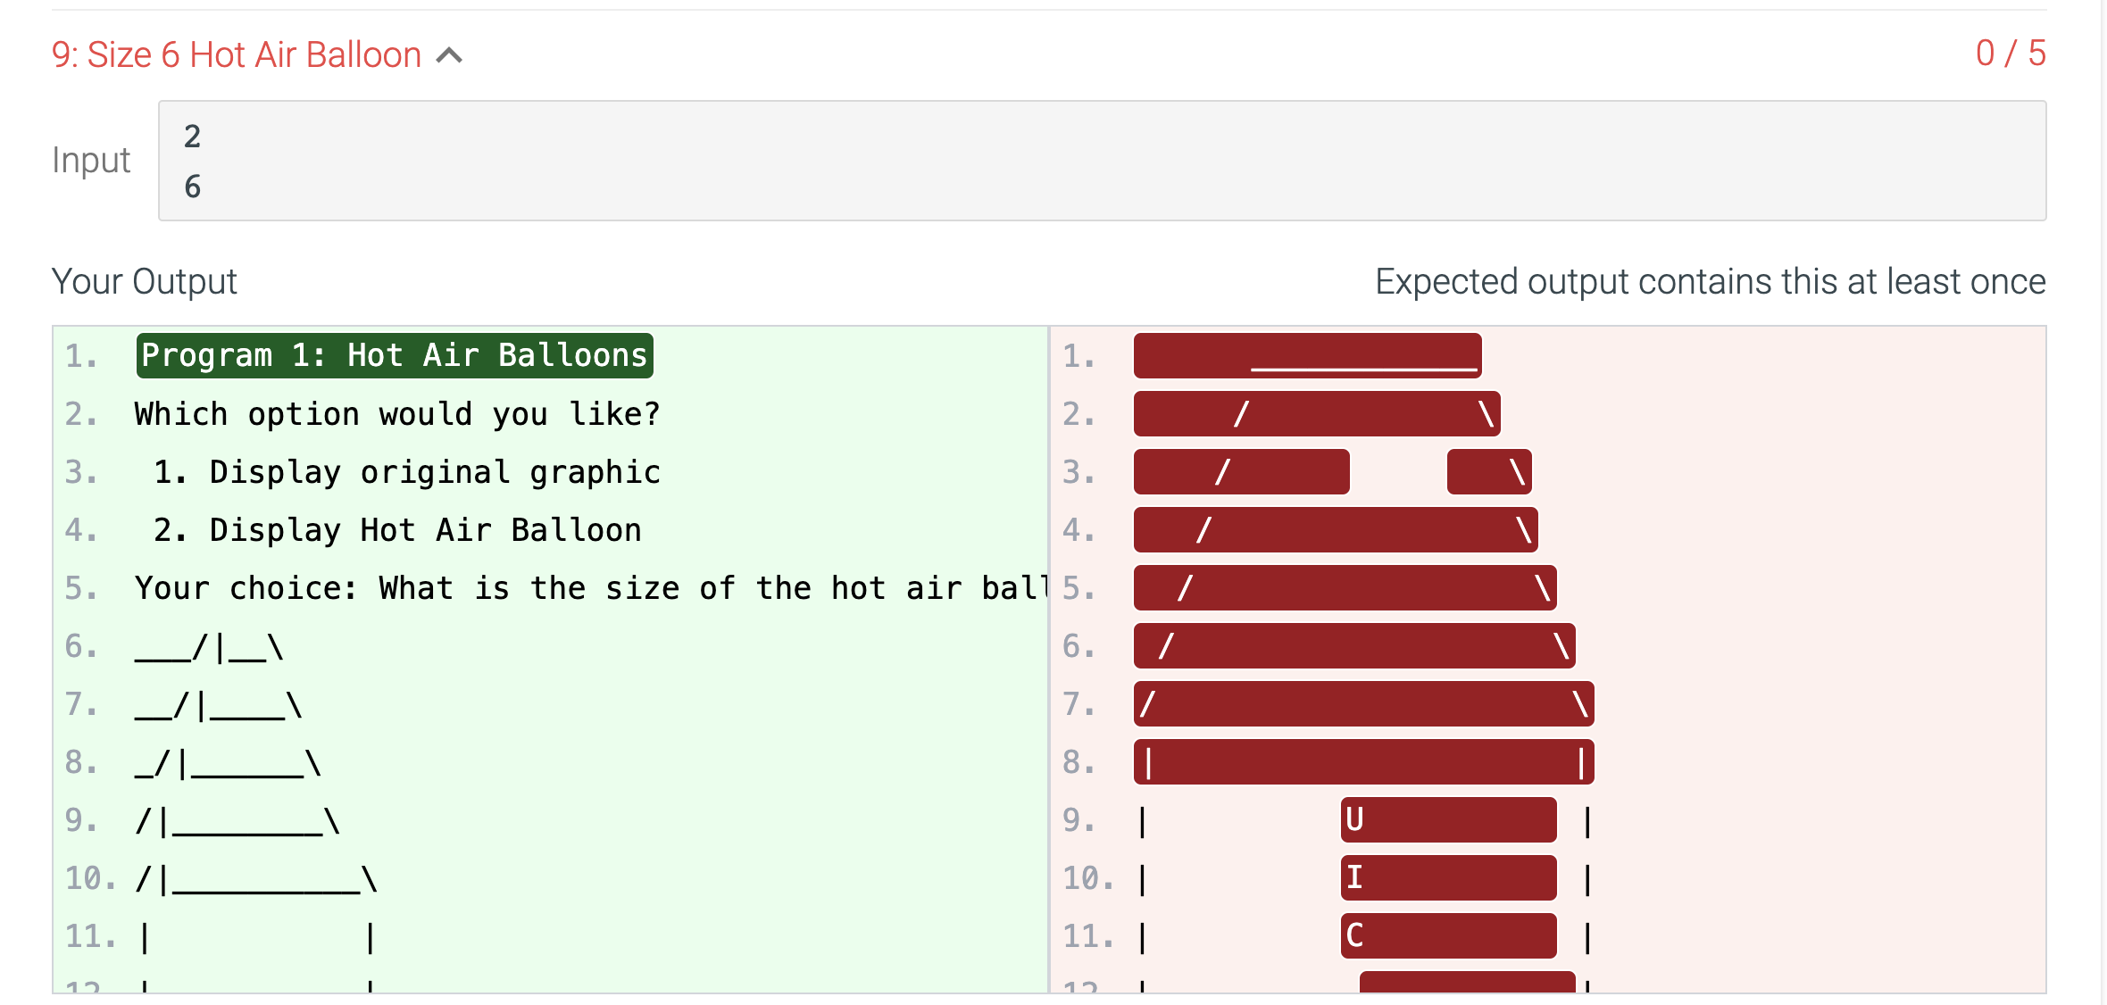Click expected output line 1 highlighted bar
This screenshot has height=1005, width=2107.
(x=1308, y=355)
